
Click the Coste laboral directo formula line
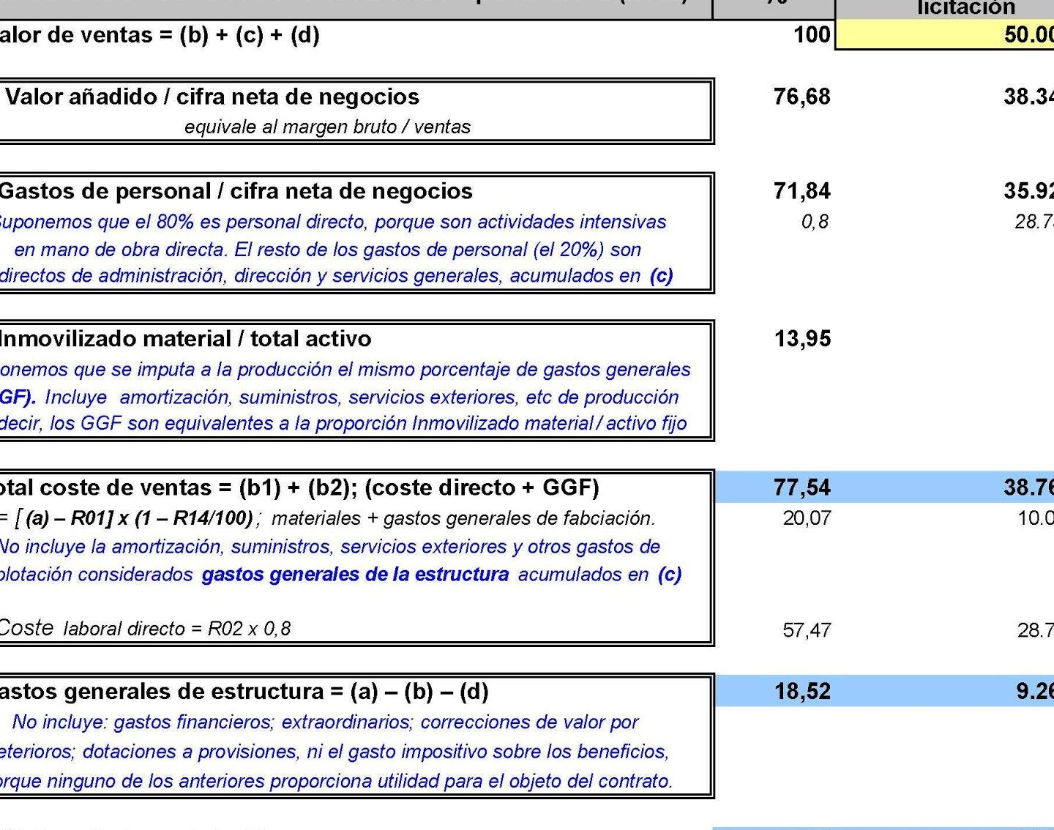click(x=145, y=629)
